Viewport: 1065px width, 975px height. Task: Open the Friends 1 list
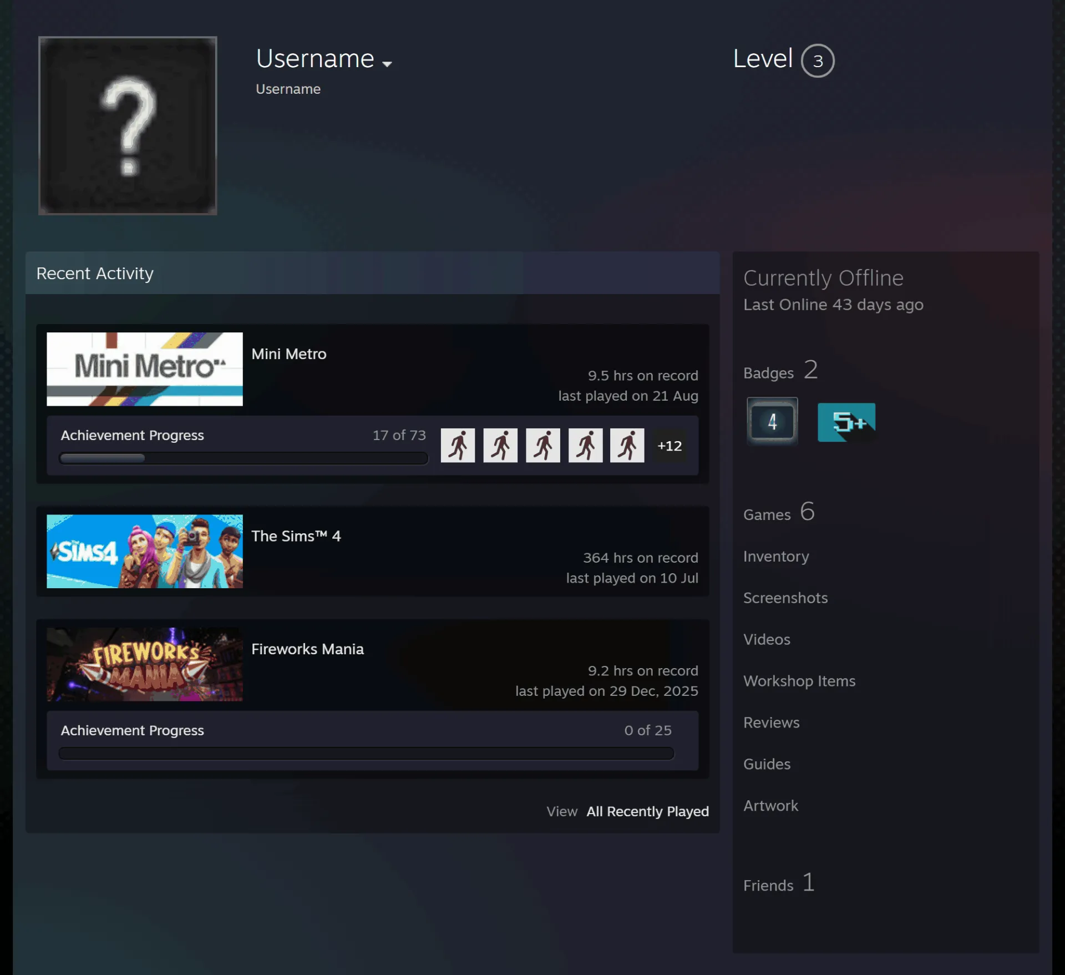779,882
